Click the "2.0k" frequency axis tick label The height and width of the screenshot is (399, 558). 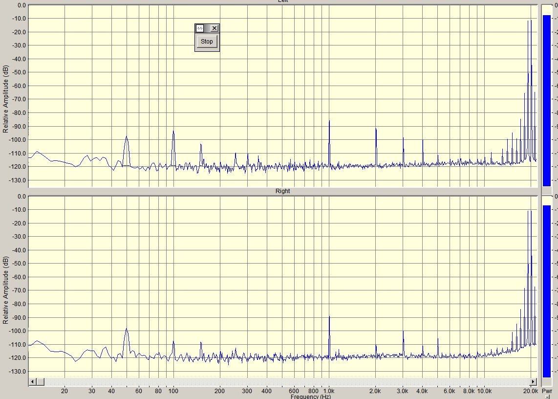(x=375, y=391)
